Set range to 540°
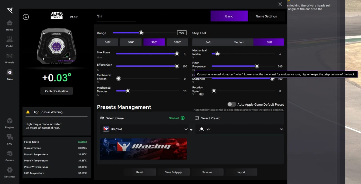The width and height of the screenshot is (361, 184). pyautogui.click(x=131, y=42)
